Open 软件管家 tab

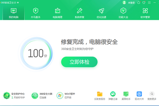tap(145, 13)
